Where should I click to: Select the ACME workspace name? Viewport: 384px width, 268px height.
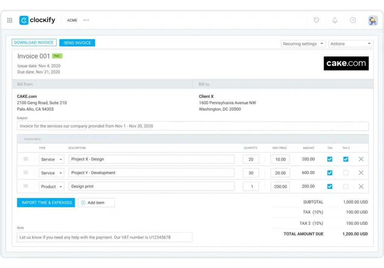(72, 20)
